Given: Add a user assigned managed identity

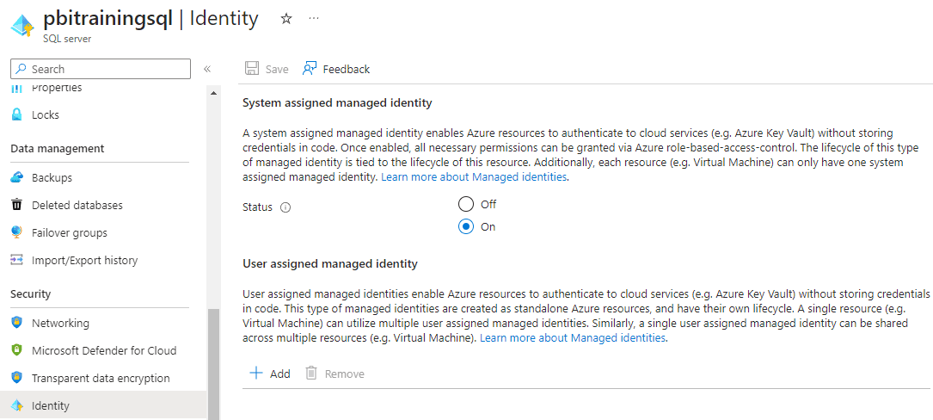Looking at the screenshot, I should point(269,374).
